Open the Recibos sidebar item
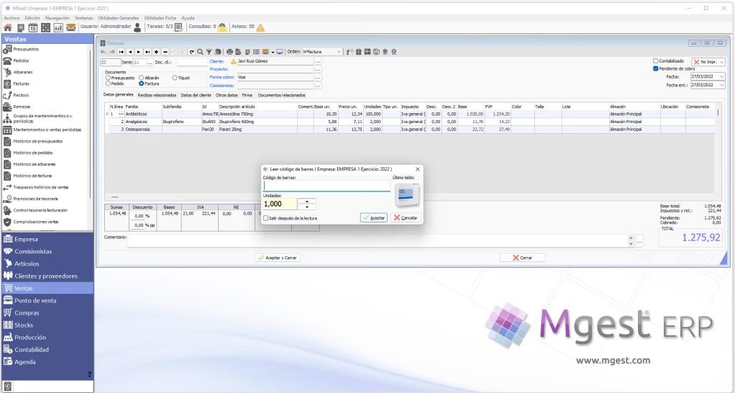Image resolution: width=735 pixels, height=393 pixels. (21, 95)
